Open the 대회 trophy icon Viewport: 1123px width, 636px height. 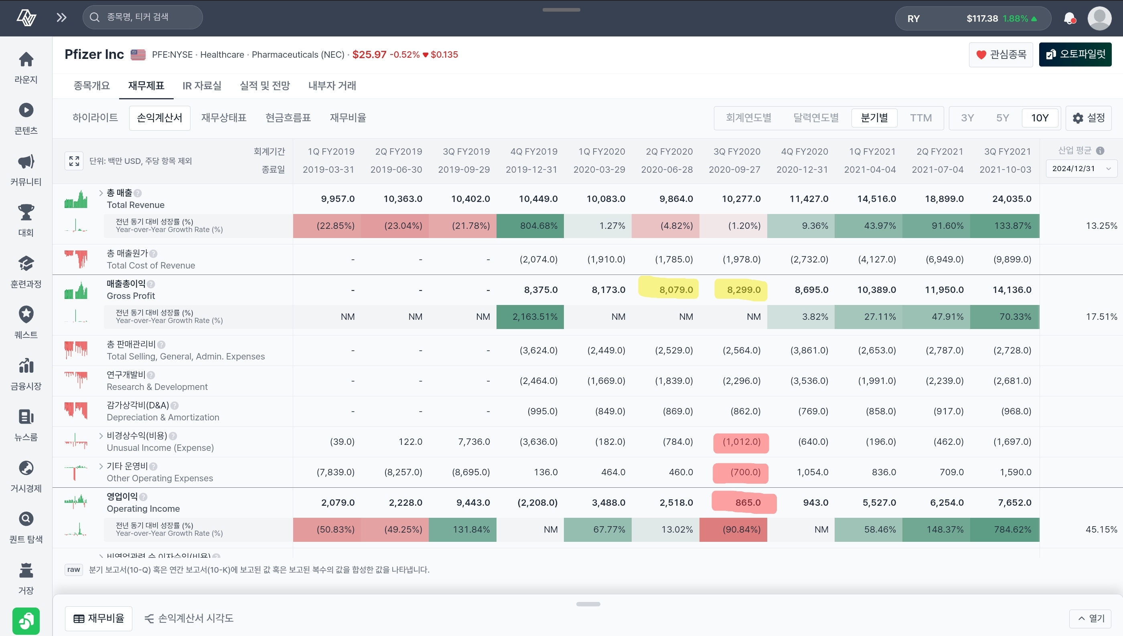coord(26,212)
